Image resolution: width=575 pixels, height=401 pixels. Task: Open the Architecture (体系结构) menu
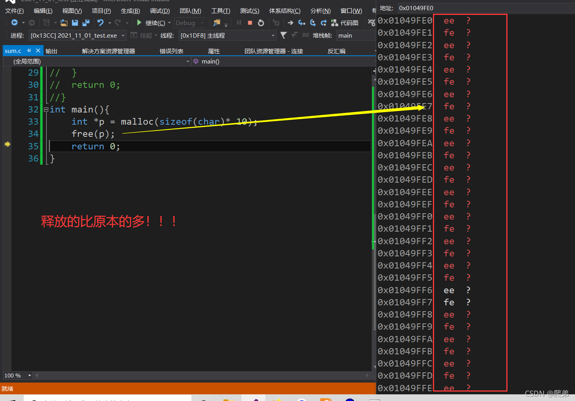point(285,11)
